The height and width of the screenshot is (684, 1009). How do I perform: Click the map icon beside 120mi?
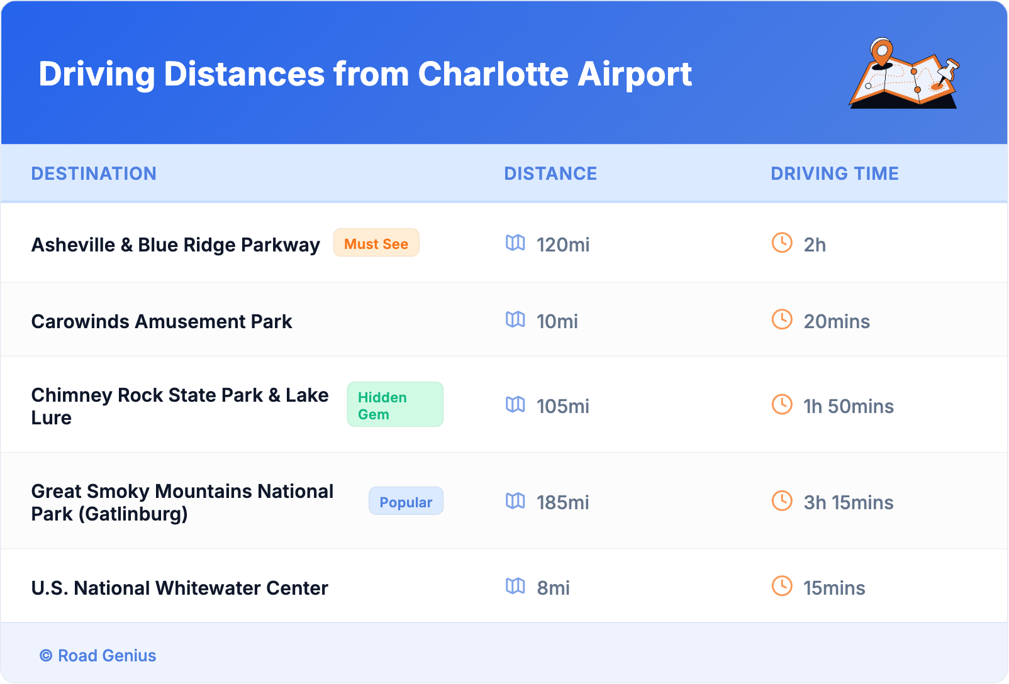(x=515, y=243)
